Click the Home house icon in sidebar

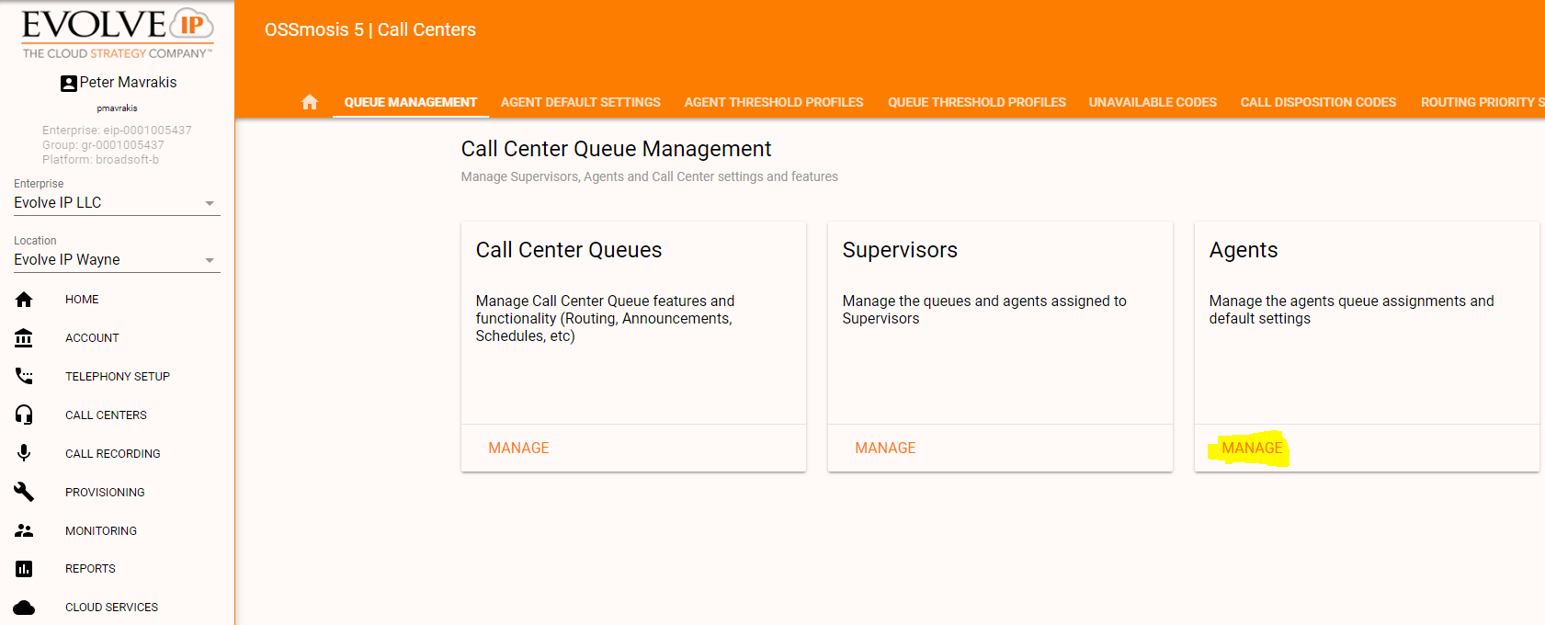24,300
